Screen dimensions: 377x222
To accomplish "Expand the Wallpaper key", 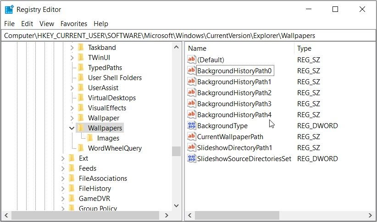I will (72, 118).
